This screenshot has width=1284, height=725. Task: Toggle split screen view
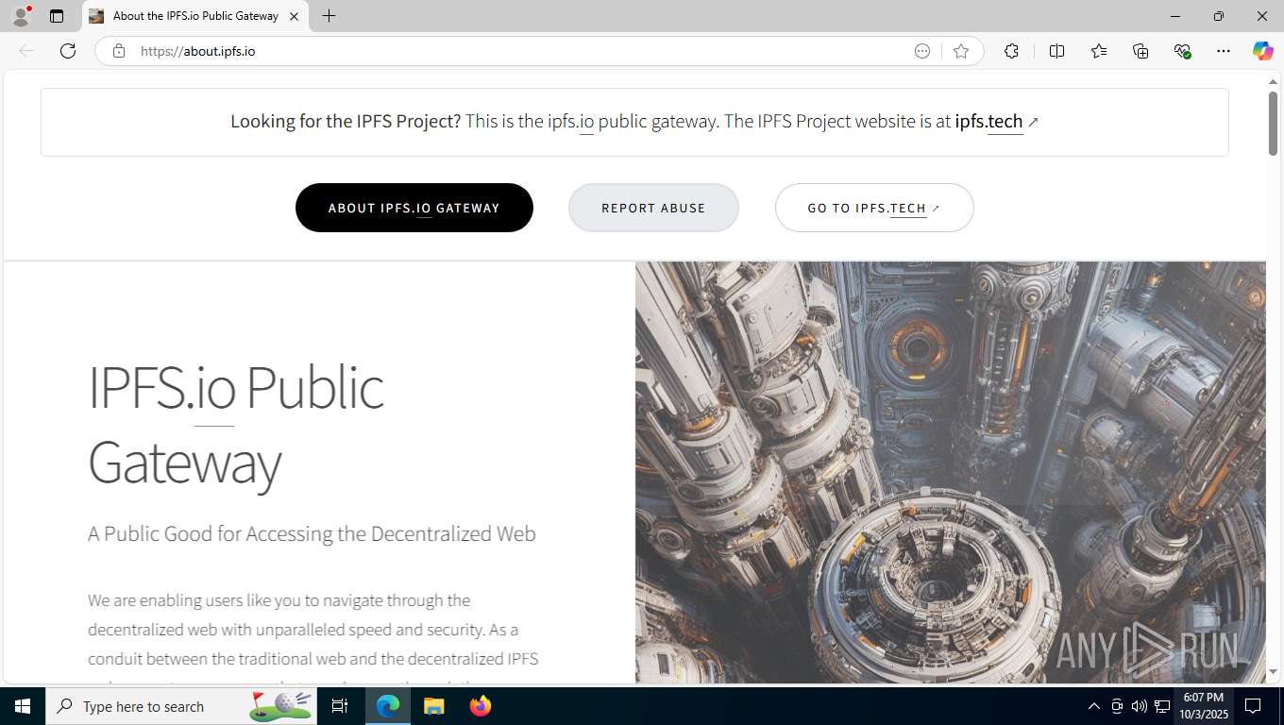point(1057,51)
